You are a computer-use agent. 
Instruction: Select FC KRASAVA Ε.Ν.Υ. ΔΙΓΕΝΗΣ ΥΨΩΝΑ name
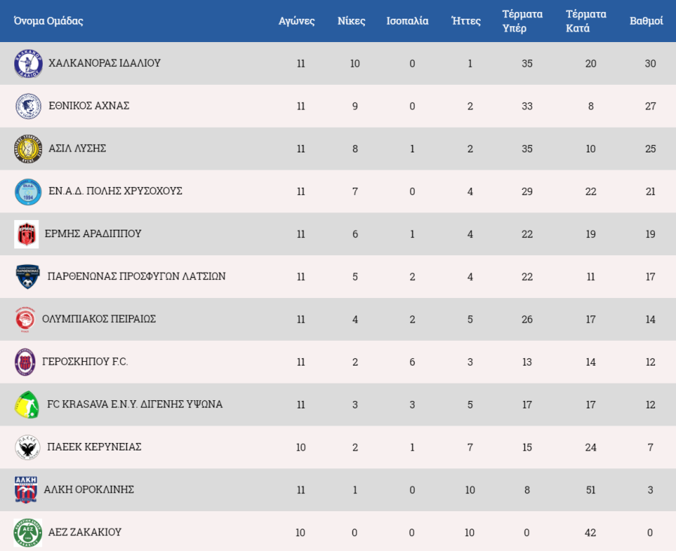(134, 404)
